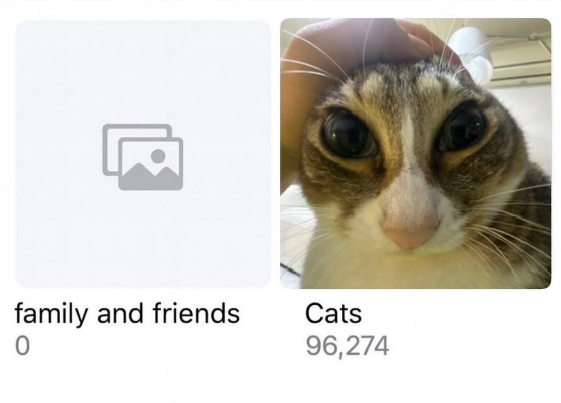This screenshot has width=561, height=403.
Task: Click the 96,274 photo count label
Action: 347,346
